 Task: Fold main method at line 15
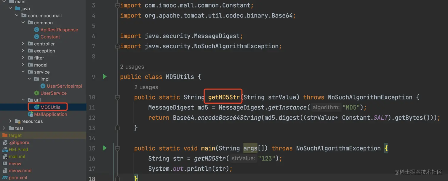click(x=117, y=148)
